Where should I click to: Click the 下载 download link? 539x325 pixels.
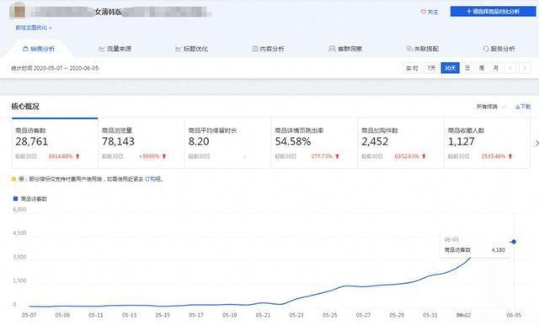click(x=523, y=107)
